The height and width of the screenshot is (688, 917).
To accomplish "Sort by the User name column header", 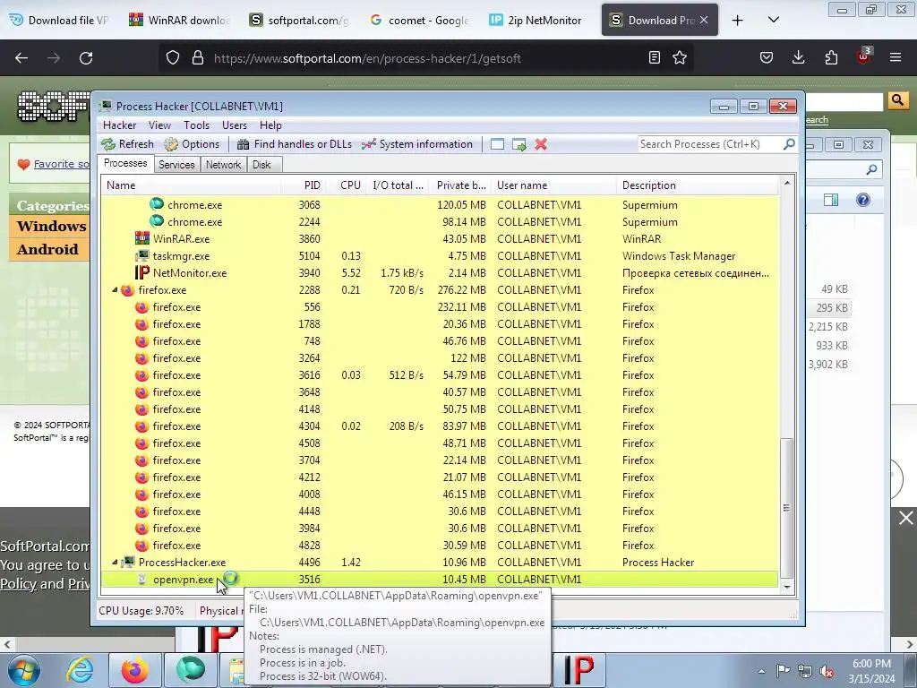I will point(553,185).
